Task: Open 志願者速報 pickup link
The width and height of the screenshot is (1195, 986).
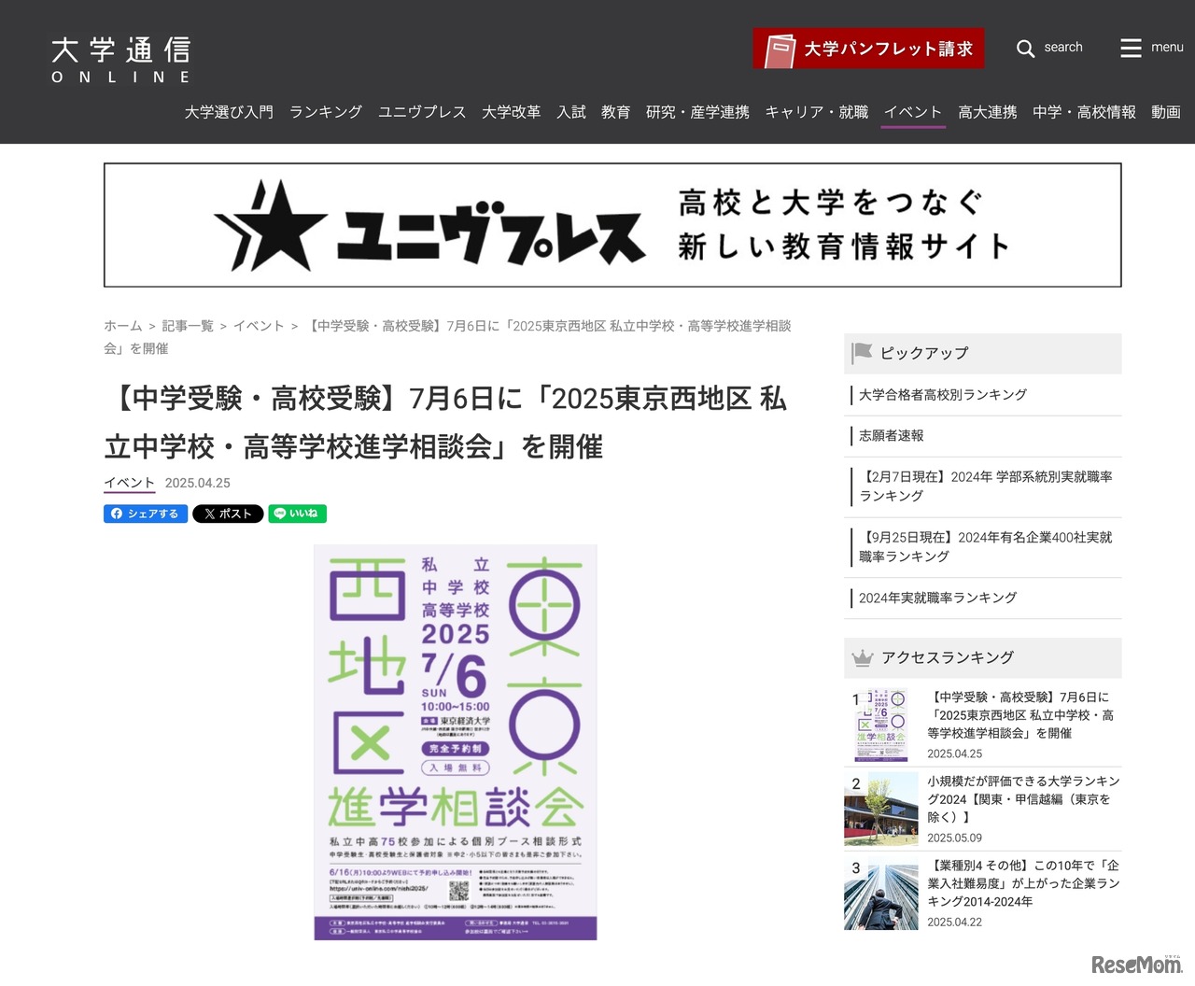Action: [x=892, y=436]
